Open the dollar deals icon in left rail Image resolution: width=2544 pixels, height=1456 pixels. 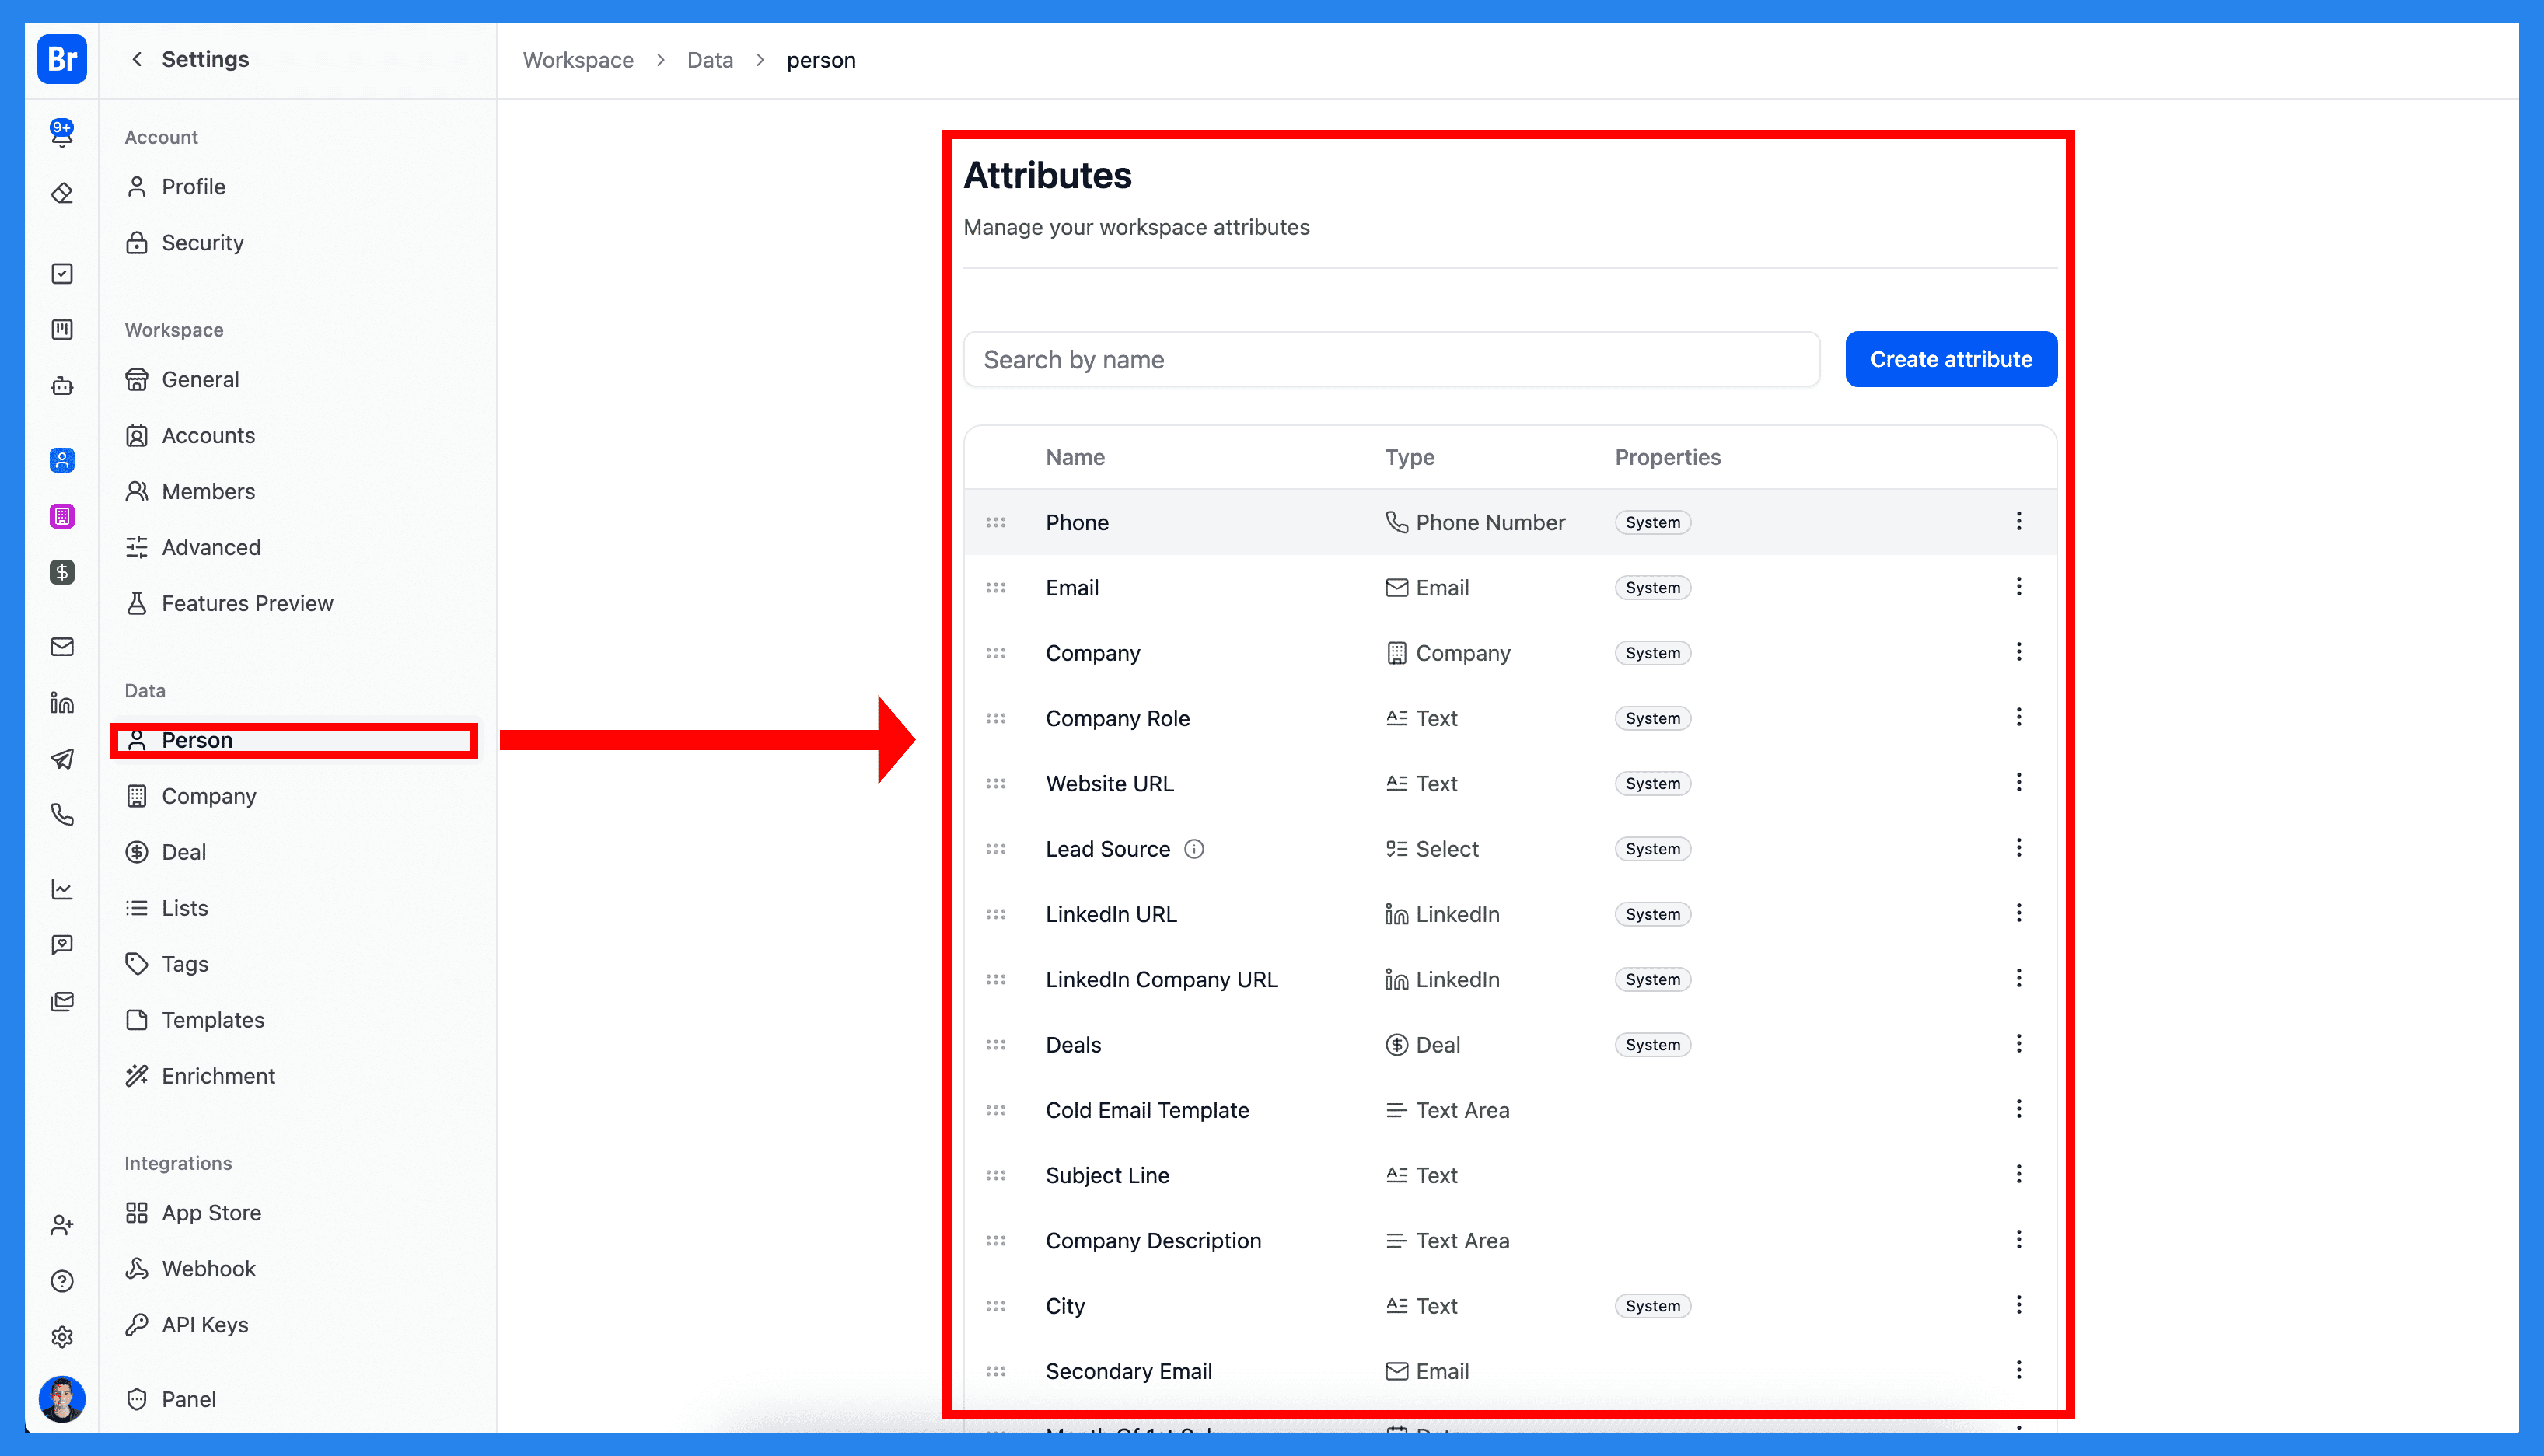[x=62, y=572]
